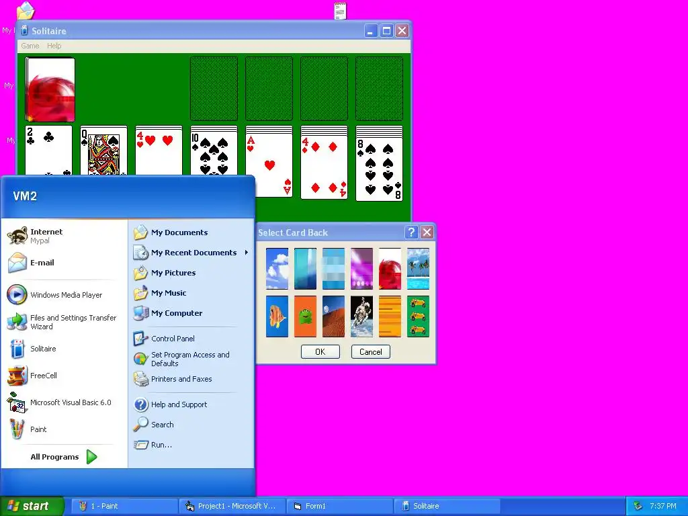The image size is (688, 516).
Task: Click the Solitaire title bar icon
Action: pos(24,31)
